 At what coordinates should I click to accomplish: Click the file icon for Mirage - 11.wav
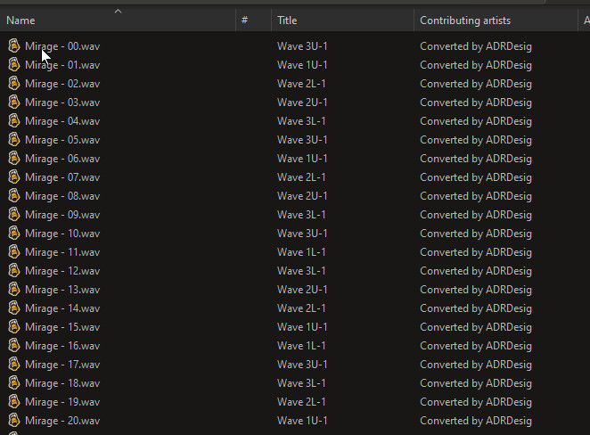14,251
